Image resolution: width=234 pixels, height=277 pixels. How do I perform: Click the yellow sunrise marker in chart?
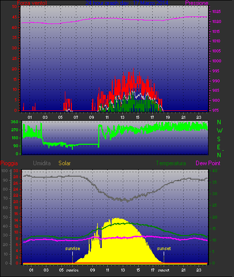pos(72,249)
